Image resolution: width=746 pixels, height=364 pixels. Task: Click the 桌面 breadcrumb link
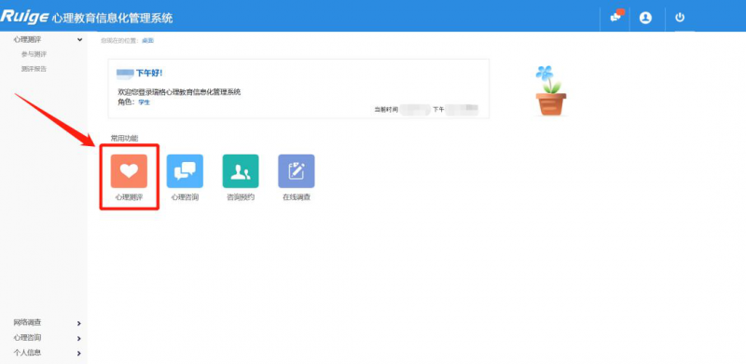pos(148,41)
